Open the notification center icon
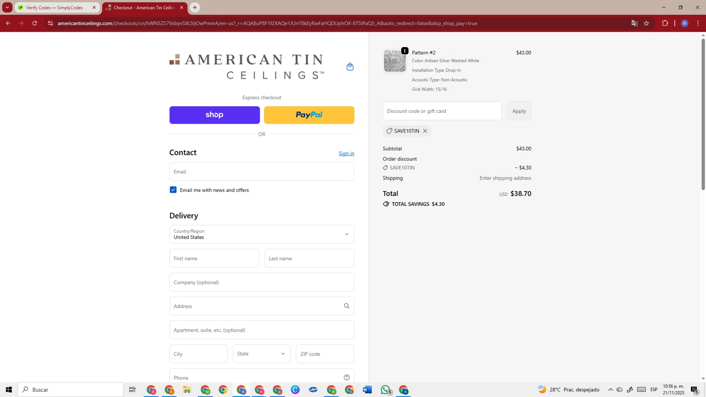The height and width of the screenshot is (397, 706). 695,390
